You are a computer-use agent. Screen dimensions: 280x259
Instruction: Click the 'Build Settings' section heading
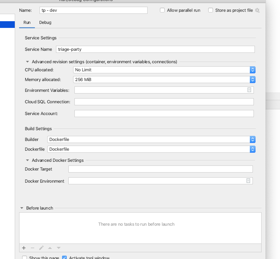[38, 128]
